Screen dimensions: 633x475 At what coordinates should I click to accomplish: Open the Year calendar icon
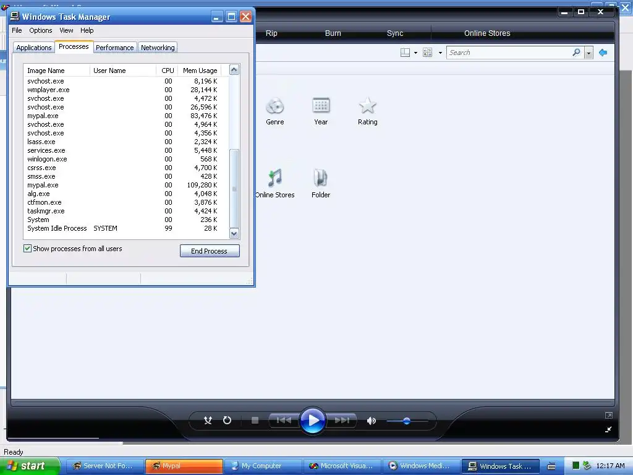point(321,105)
